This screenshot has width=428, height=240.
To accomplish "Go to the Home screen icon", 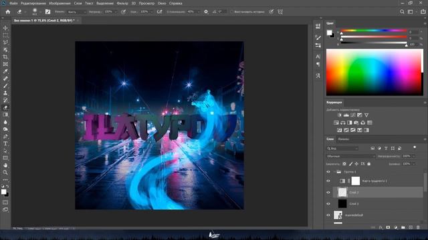I will [8, 12].
